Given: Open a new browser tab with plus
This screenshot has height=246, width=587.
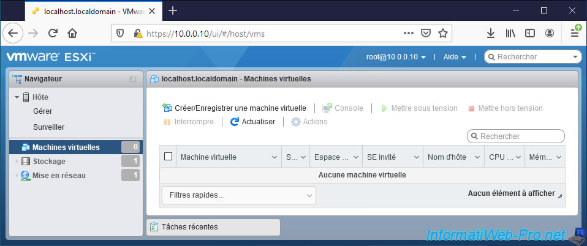Looking at the screenshot, I should pyautogui.click(x=173, y=11).
